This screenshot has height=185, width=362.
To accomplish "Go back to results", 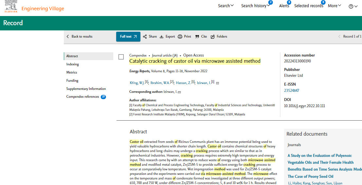I will pos(80,37).
